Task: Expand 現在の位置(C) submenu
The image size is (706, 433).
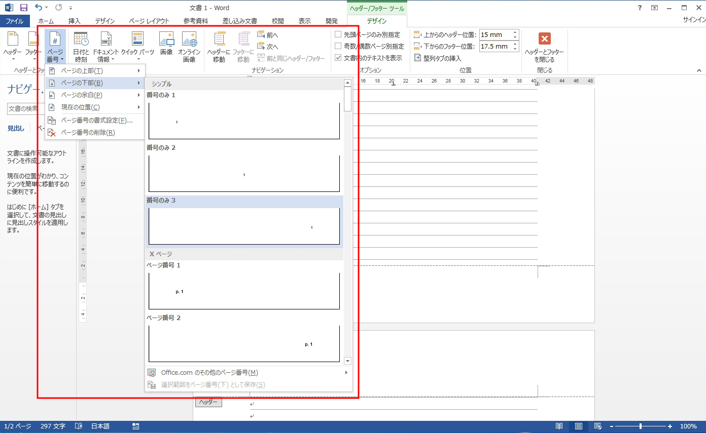Action: pyautogui.click(x=95, y=107)
